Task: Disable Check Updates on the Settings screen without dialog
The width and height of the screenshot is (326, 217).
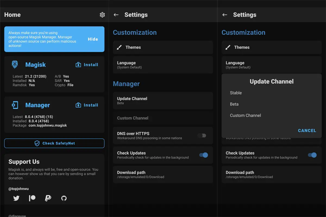Action: tap(203, 155)
